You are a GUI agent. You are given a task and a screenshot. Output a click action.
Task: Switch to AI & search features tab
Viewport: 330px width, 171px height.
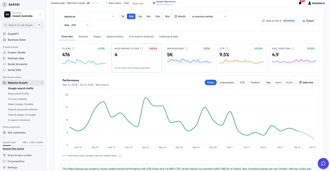click(141, 37)
